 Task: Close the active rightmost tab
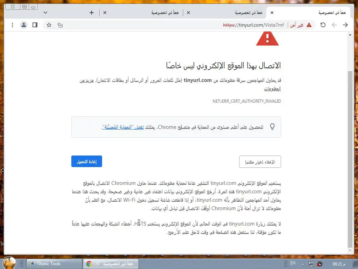click(x=272, y=13)
